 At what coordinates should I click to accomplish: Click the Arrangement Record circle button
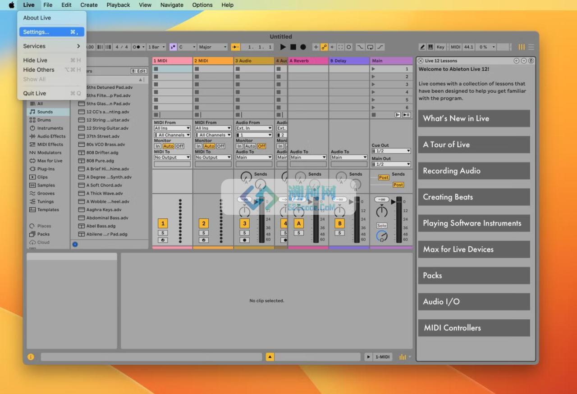click(x=303, y=47)
